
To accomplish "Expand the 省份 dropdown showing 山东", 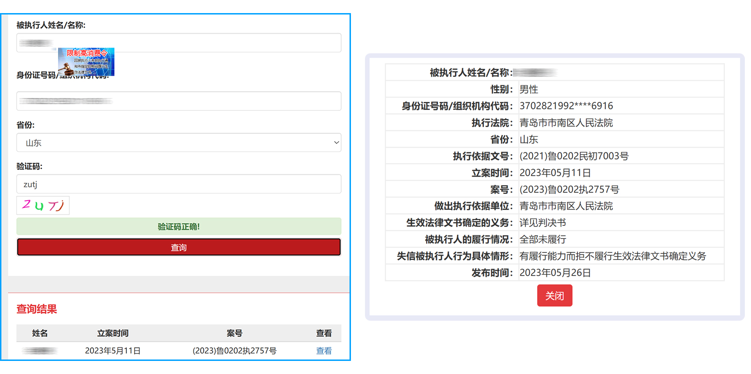I will click(179, 143).
